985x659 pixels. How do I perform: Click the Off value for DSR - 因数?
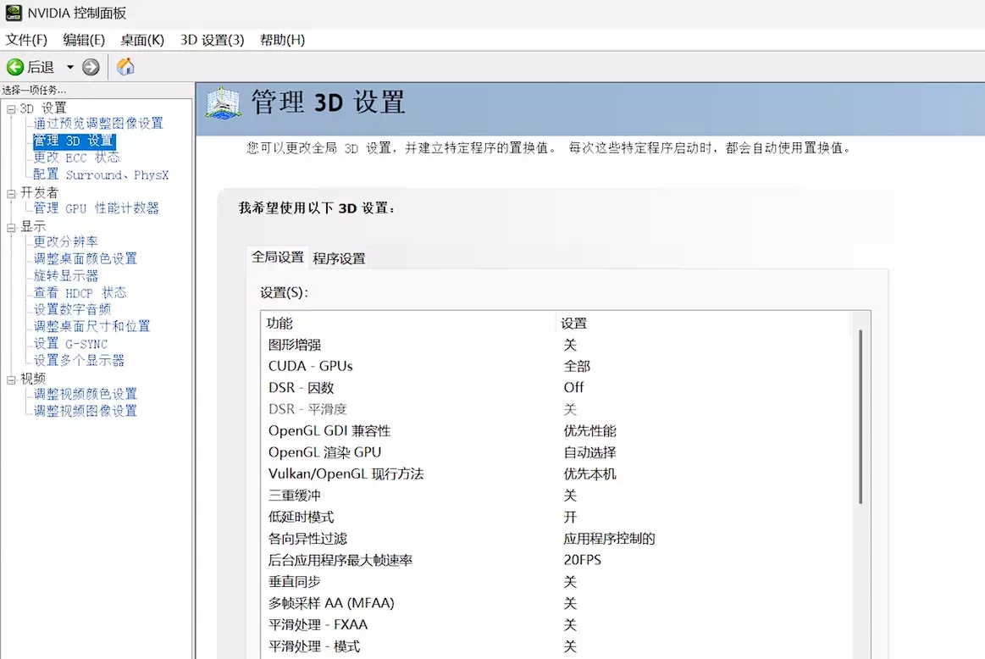[x=573, y=388]
